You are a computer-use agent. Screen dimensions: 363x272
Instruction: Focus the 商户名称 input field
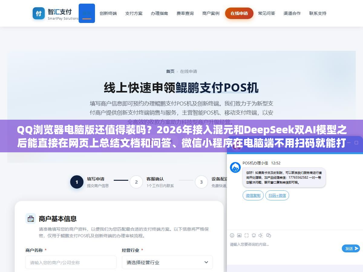pos(71,262)
